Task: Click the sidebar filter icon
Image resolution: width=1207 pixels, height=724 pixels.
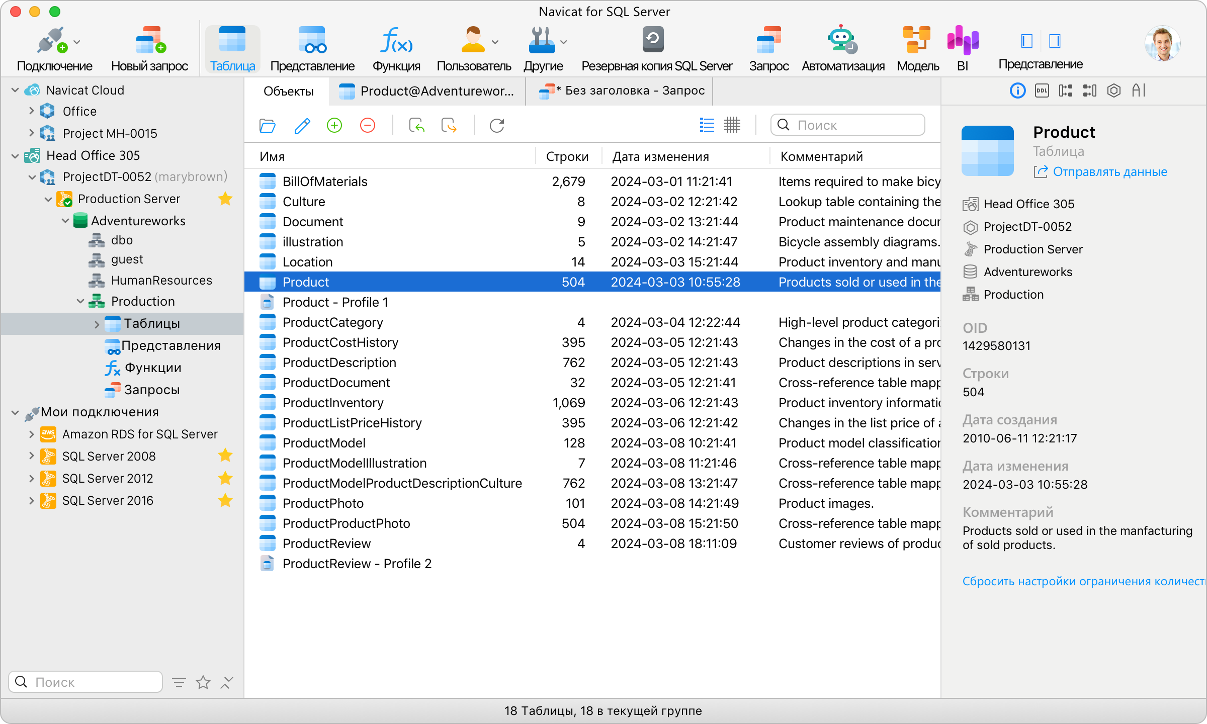Action: click(179, 682)
